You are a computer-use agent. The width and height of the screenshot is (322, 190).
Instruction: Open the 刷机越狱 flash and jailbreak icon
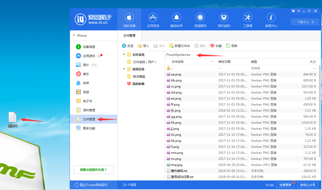point(224,18)
